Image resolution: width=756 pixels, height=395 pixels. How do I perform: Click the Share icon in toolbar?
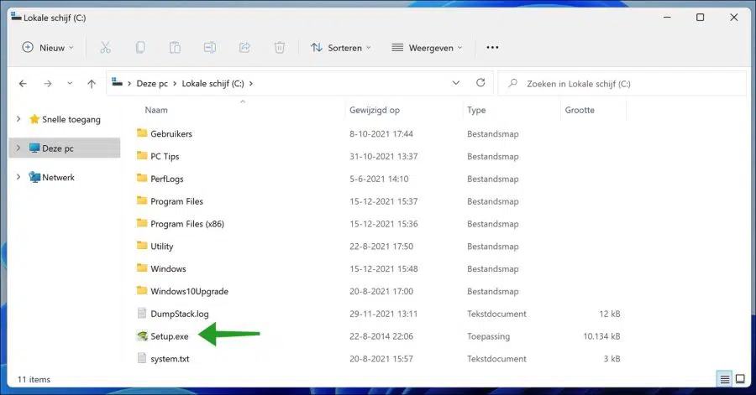pos(245,47)
